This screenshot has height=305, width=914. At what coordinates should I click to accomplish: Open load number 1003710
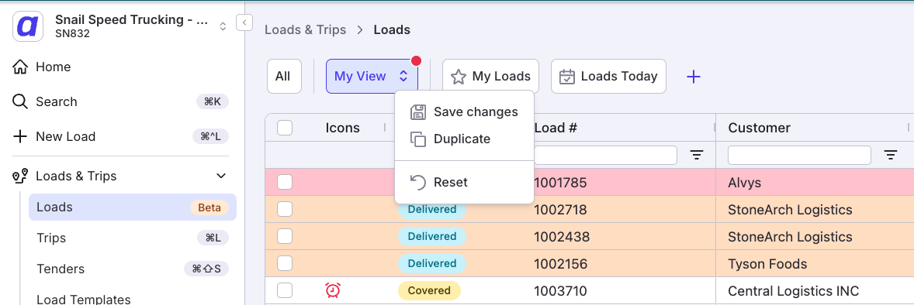(x=560, y=290)
